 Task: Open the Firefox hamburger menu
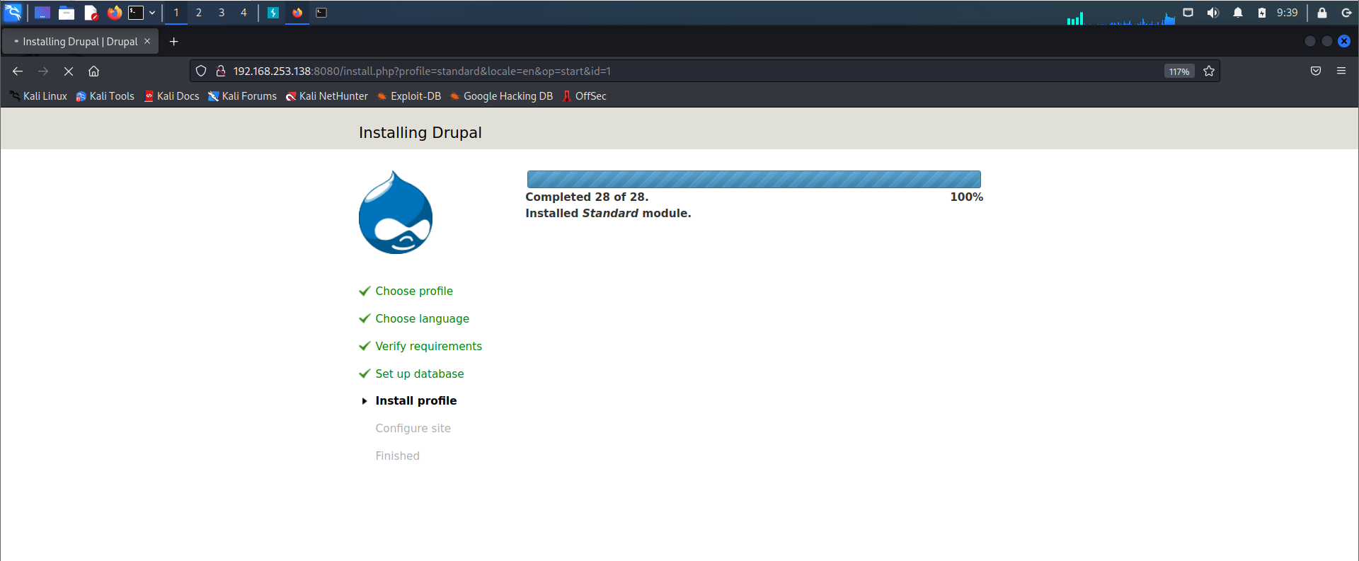[x=1341, y=71]
